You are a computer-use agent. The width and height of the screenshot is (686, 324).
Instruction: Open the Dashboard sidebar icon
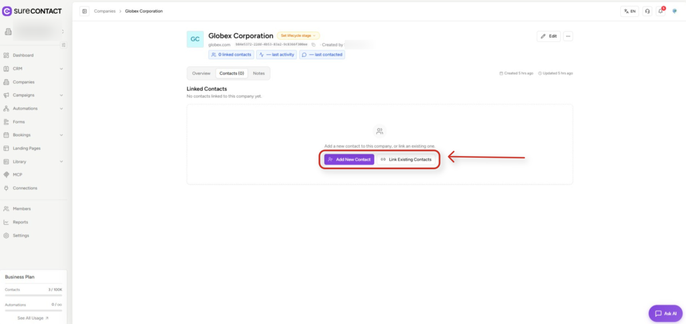pos(6,55)
